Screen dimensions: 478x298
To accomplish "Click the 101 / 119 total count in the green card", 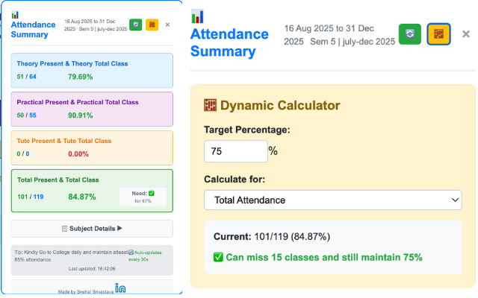I will [x=31, y=197].
